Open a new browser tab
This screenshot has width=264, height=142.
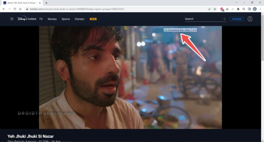point(46,3)
